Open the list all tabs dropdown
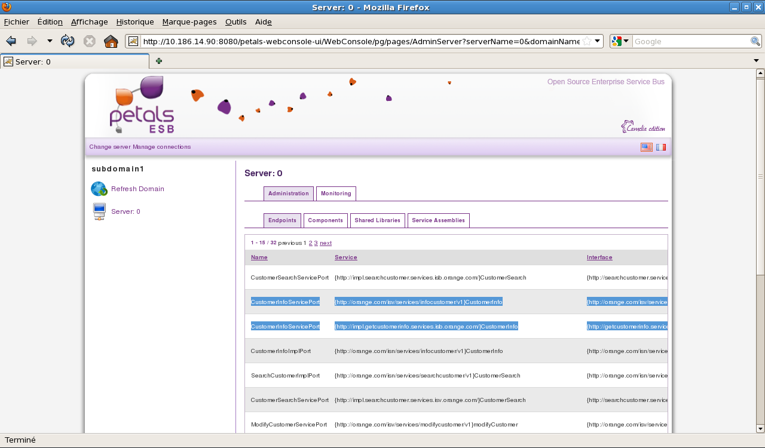Image resolution: width=765 pixels, height=448 pixels. click(756, 61)
